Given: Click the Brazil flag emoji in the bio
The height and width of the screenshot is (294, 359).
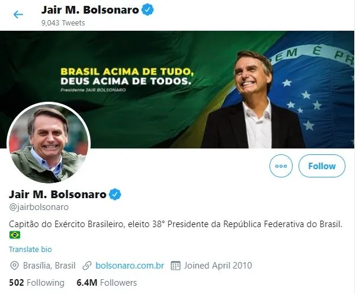Looking at the screenshot, I should click(15, 235).
